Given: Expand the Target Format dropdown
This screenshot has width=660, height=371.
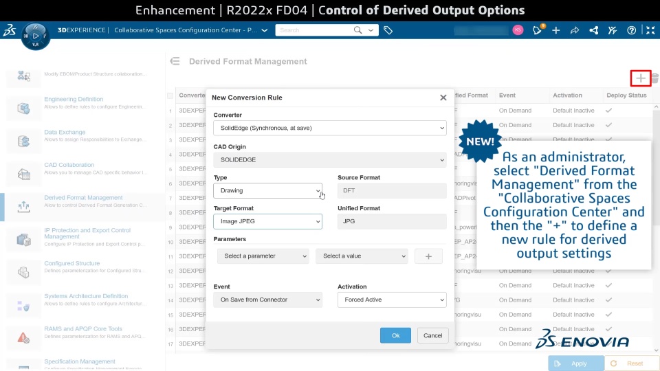Looking at the screenshot, I should pos(267,221).
